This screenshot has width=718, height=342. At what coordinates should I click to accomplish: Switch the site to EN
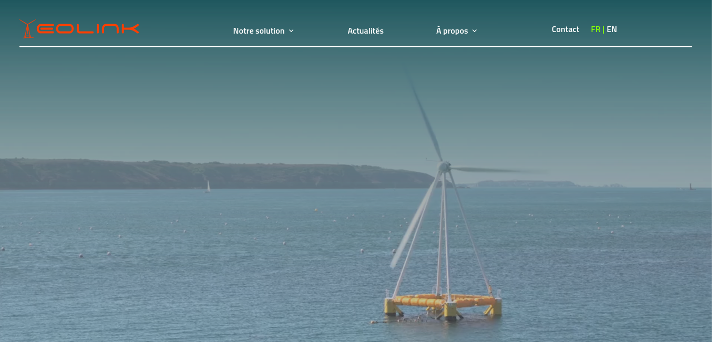point(612,29)
